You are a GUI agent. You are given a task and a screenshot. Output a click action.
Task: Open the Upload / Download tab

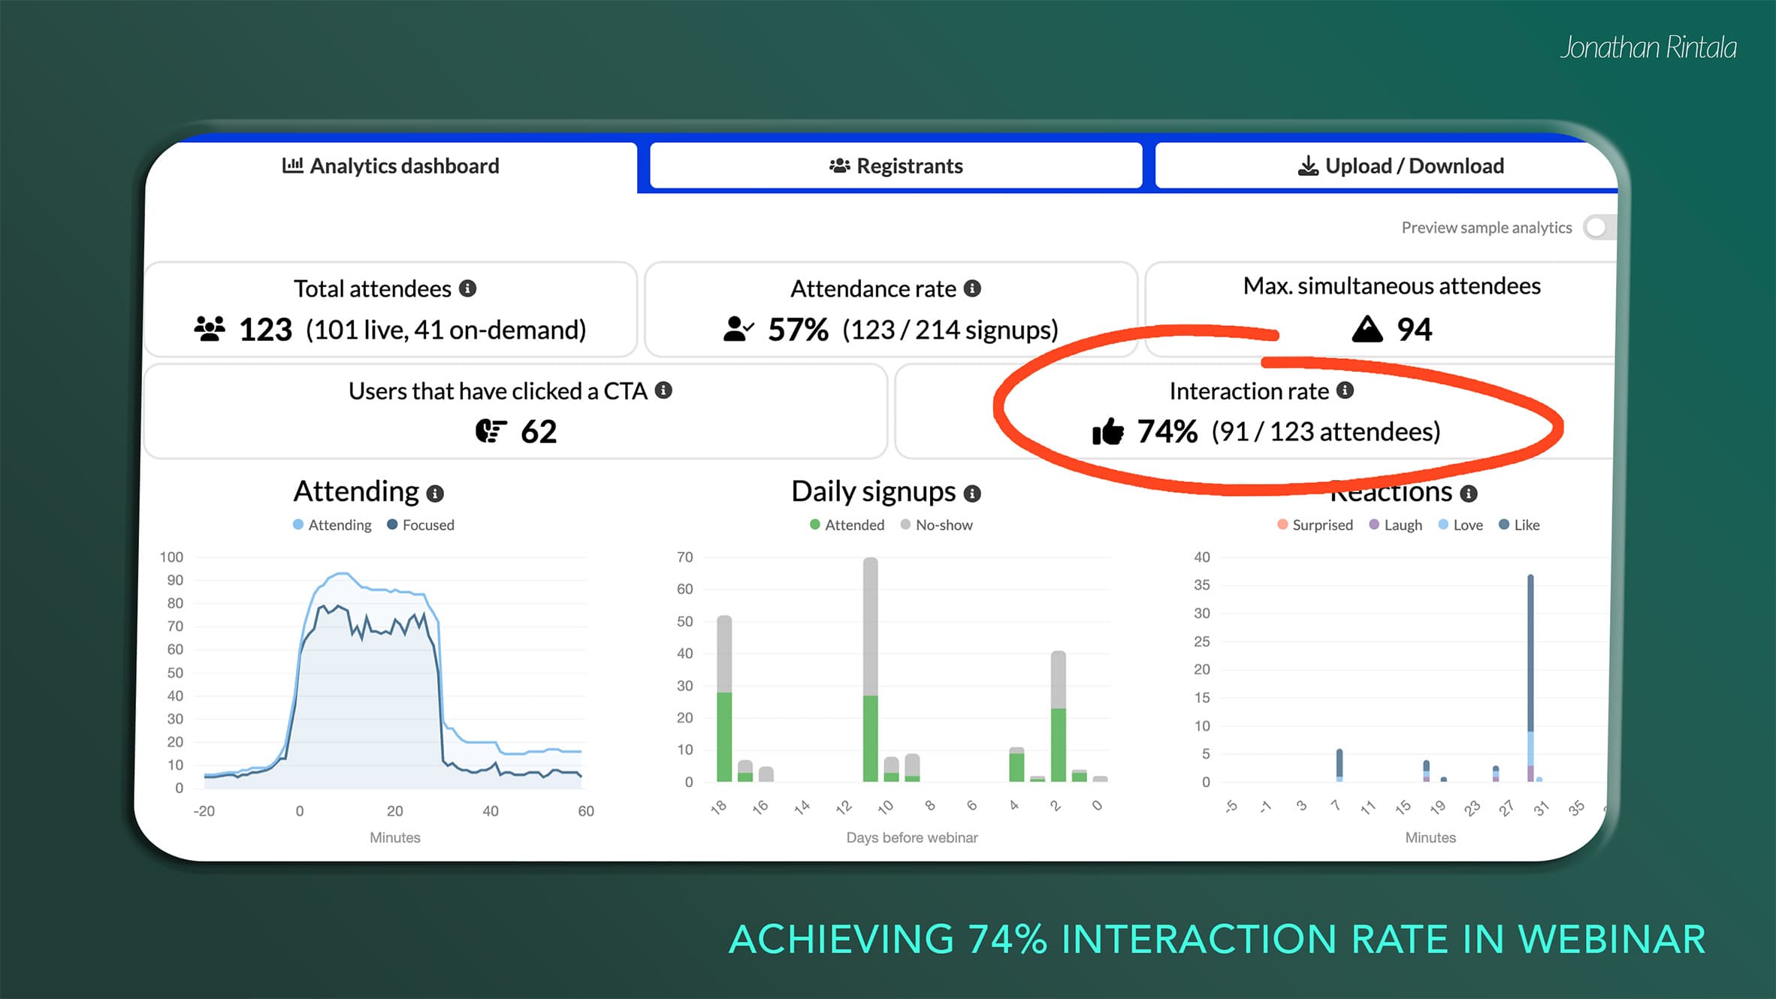click(1386, 166)
